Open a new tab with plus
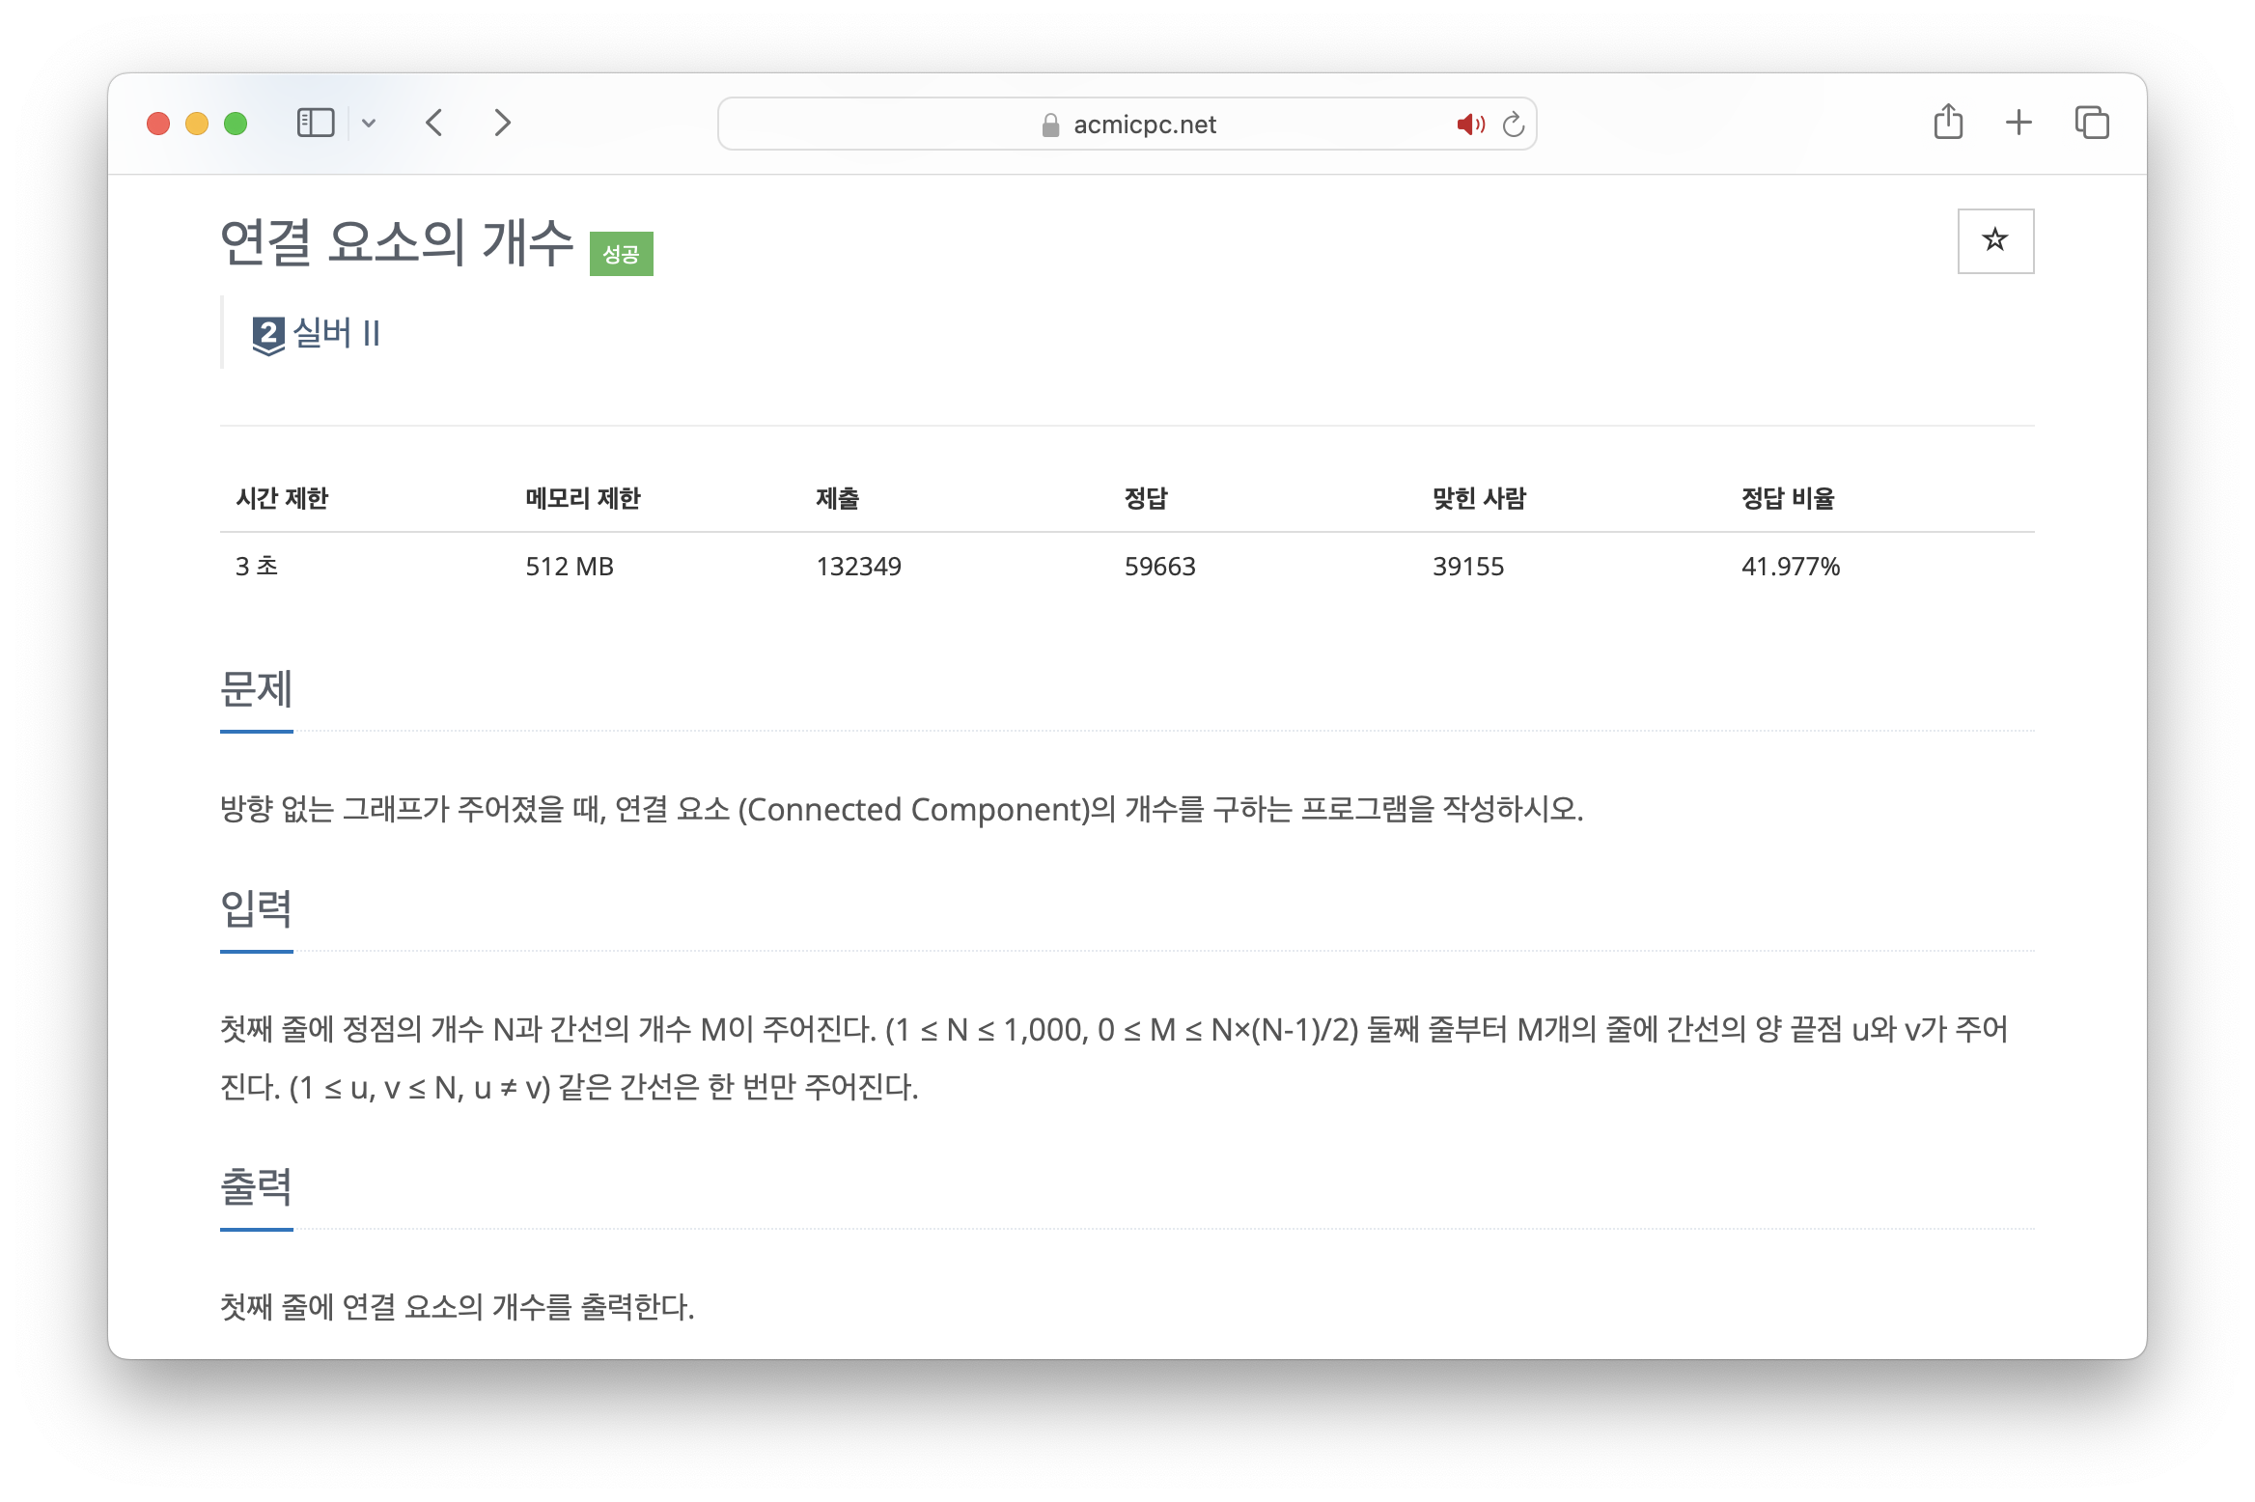 pyautogui.click(x=2018, y=123)
